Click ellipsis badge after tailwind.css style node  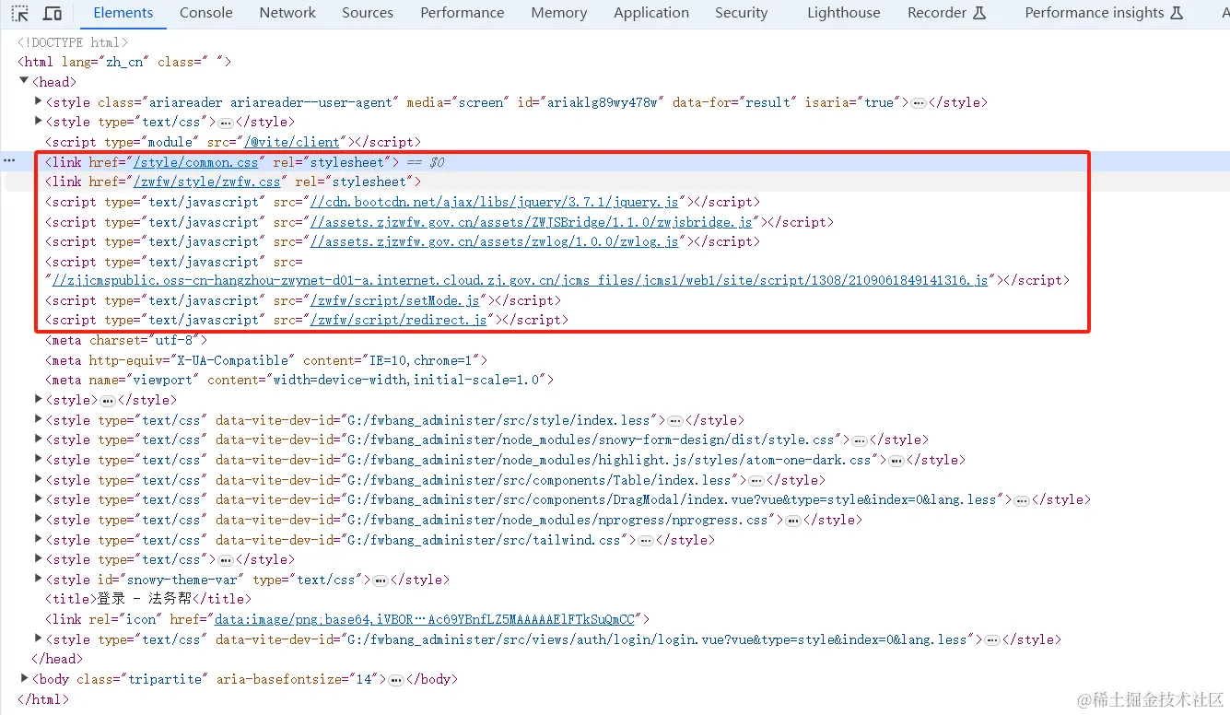(646, 540)
